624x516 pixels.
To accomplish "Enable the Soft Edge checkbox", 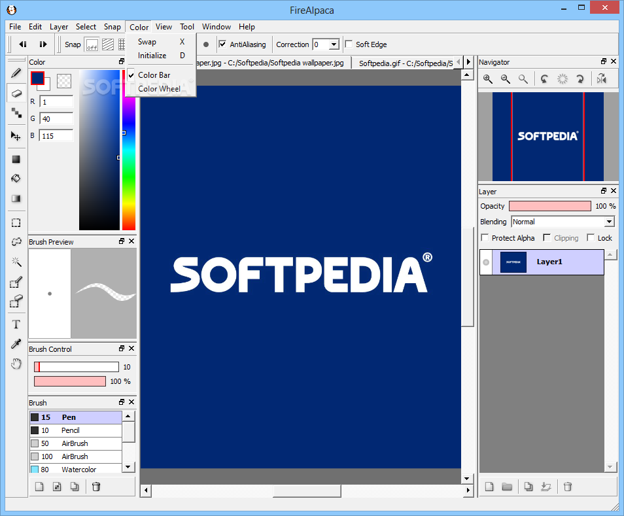I will click(349, 44).
